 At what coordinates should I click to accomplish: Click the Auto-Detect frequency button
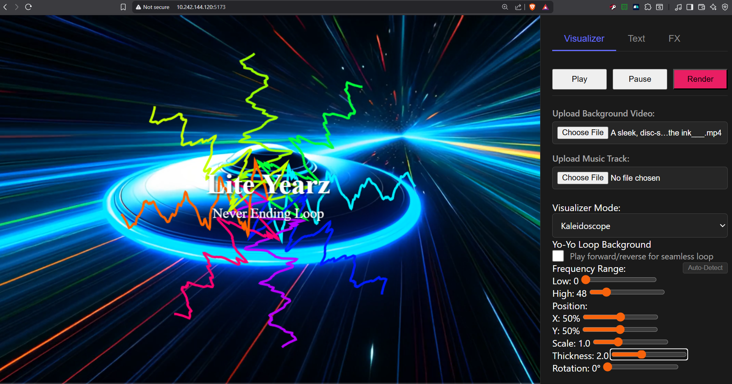pyautogui.click(x=705, y=268)
